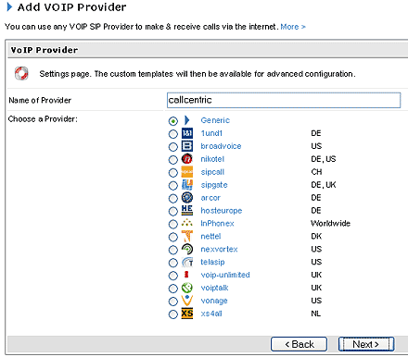Select the Generic provider radio button

pos(173,121)
